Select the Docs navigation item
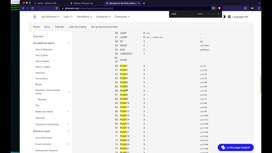Image resolution: width=272 pixels, height=153 pixels. [x=47, y=27]
